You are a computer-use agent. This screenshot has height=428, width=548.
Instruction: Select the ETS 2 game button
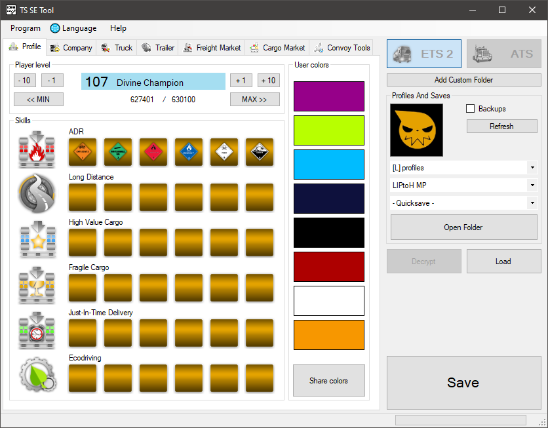pyautogui.click(x=424, y=54)
